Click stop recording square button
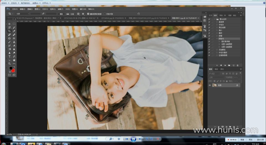 click(x=217, y=65)
